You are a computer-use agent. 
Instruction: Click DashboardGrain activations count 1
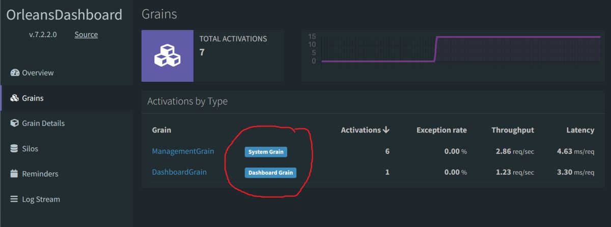pyautogui.click(x=387, y=172)
